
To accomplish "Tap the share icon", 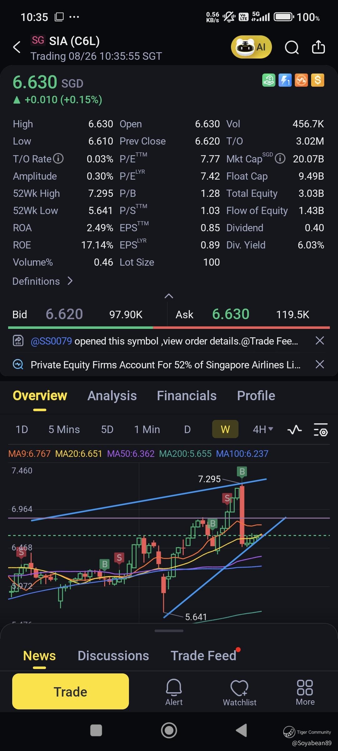I will pos(318,47).
